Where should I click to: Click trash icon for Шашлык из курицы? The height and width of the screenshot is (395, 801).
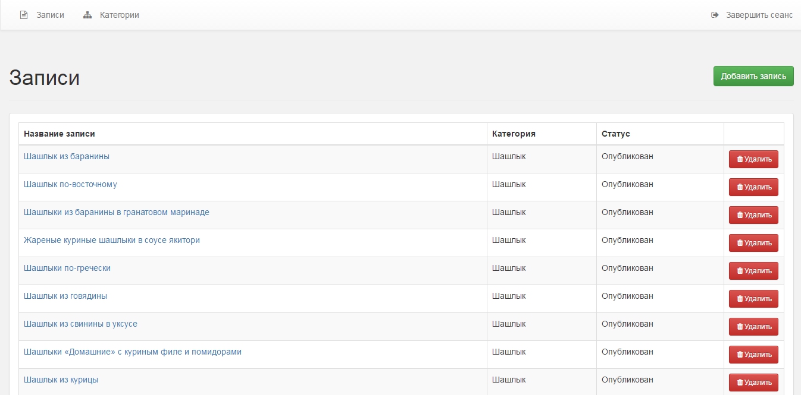pyautogui.click(x=740, y=383)
